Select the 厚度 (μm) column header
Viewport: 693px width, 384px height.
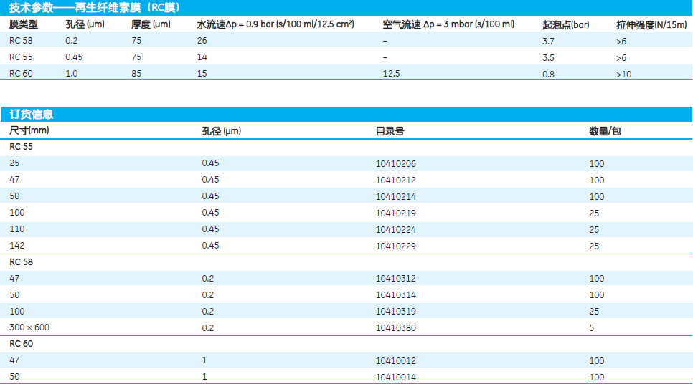[151, 24]
